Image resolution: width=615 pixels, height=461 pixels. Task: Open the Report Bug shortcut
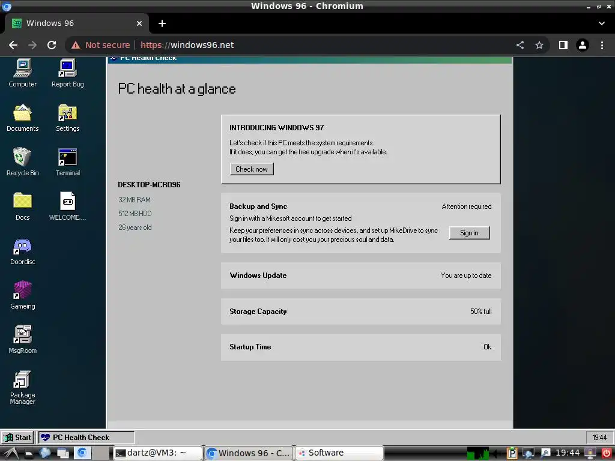coord(67,73)
